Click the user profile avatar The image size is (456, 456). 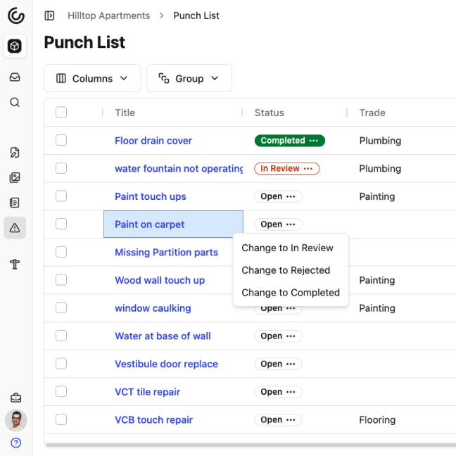click(15, 420)
